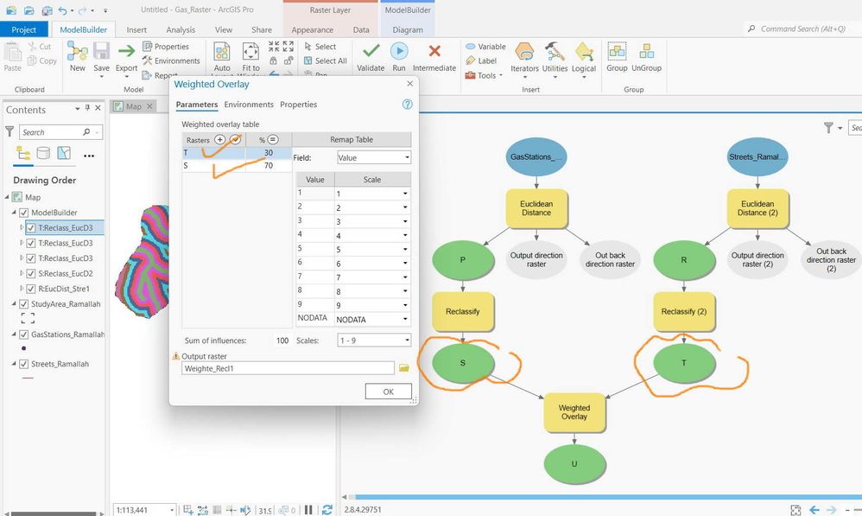Switch to the Insert ribbon tab
The width and height of the screenshot is (862, 516).
(x=136, y=29)
